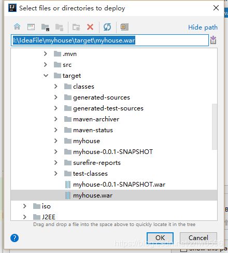The width and height of the screenshot is (228, 253).
Task: Select the myhouse.war file name
Action: point(93,195)
